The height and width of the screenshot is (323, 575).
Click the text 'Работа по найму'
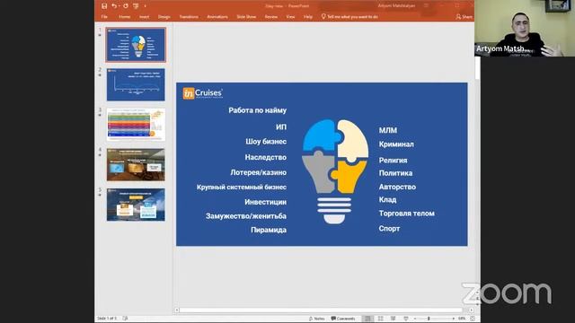tap(258, 110)
